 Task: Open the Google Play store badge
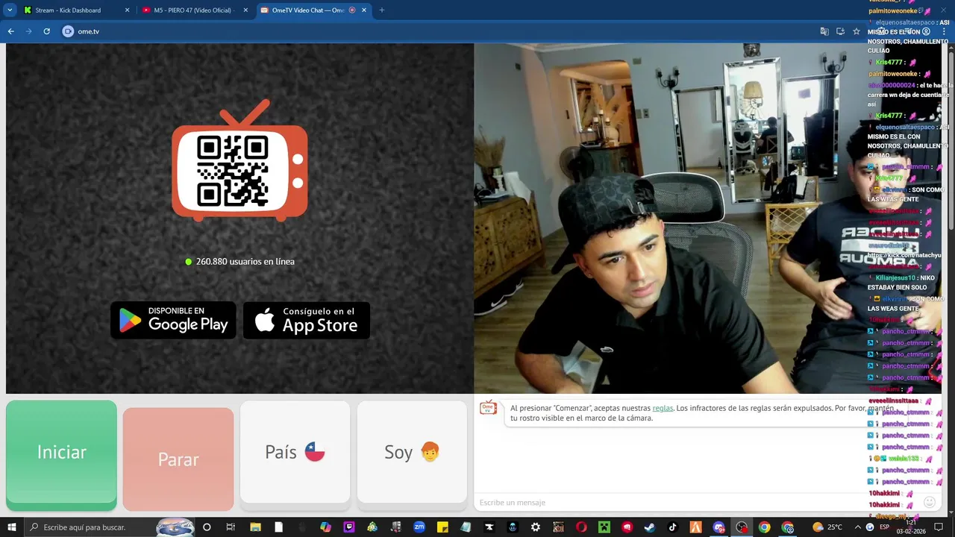(173, 320)
